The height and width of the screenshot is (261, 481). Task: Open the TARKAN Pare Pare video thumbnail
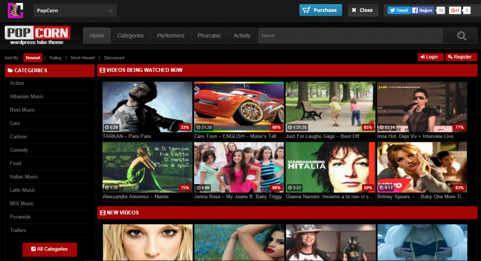click(x=147, y=107)
